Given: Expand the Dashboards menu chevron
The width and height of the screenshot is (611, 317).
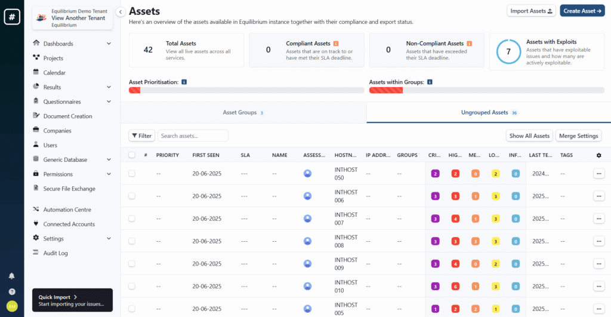Looking at the screenshot, I should click(x=109, y=44).
